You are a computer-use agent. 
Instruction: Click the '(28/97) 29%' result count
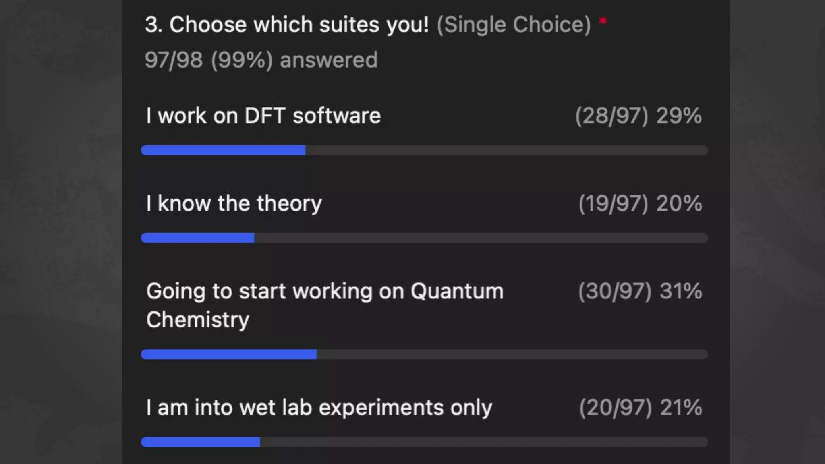click(638, 116)
